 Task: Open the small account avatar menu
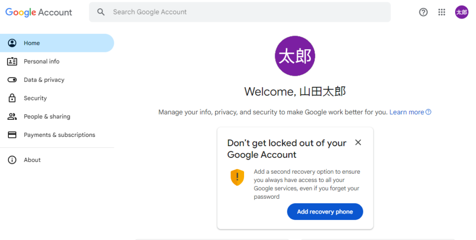click(x=462, y=12)
